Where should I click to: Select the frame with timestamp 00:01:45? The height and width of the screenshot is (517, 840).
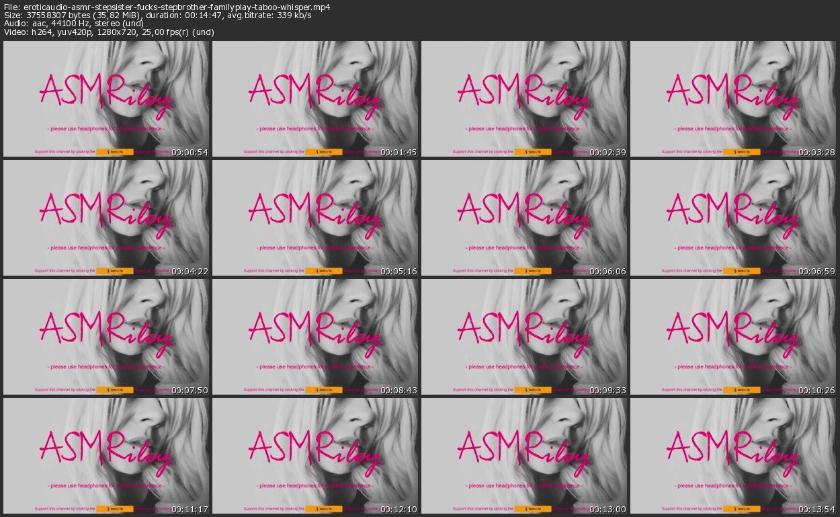315,99
